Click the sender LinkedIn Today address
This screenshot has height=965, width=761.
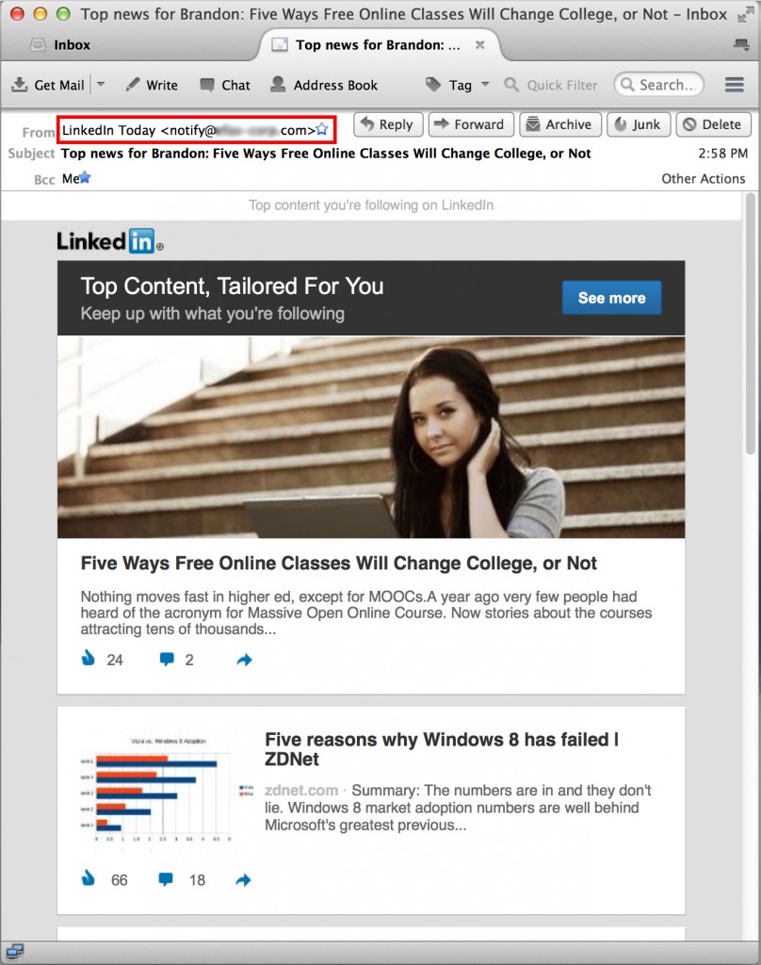[x=189, y=130]
